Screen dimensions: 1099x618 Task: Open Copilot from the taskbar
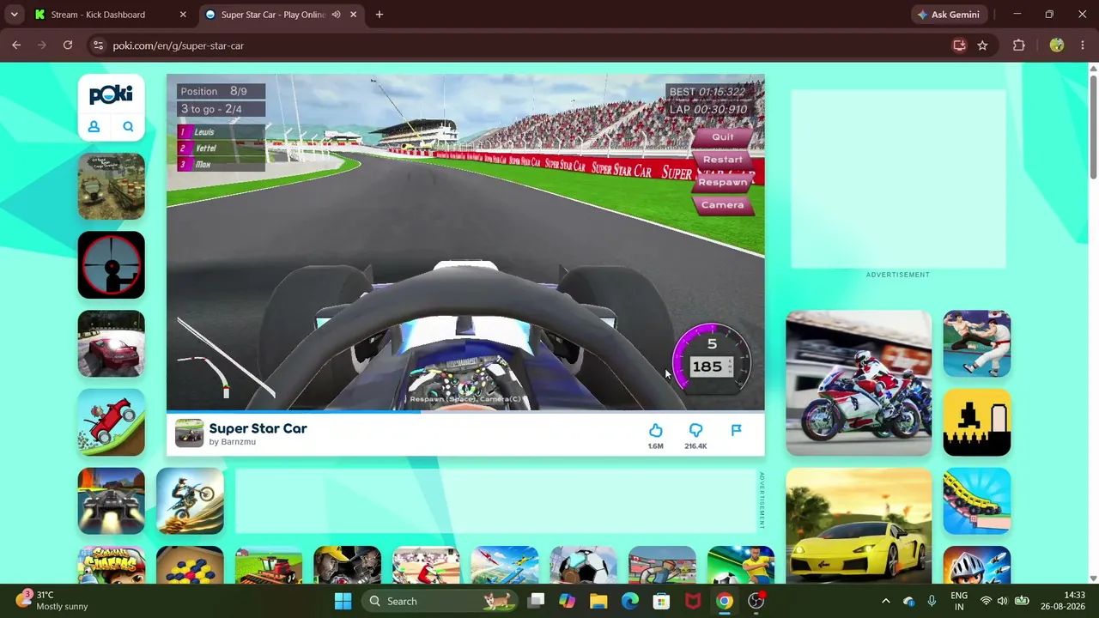click(567, 601)
